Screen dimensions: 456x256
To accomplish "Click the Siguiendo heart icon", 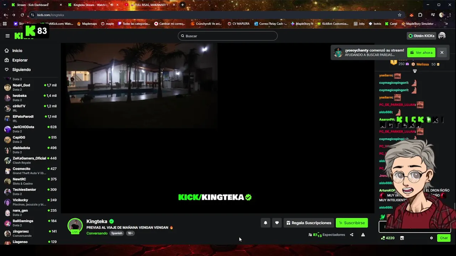I will coord(7,70).
